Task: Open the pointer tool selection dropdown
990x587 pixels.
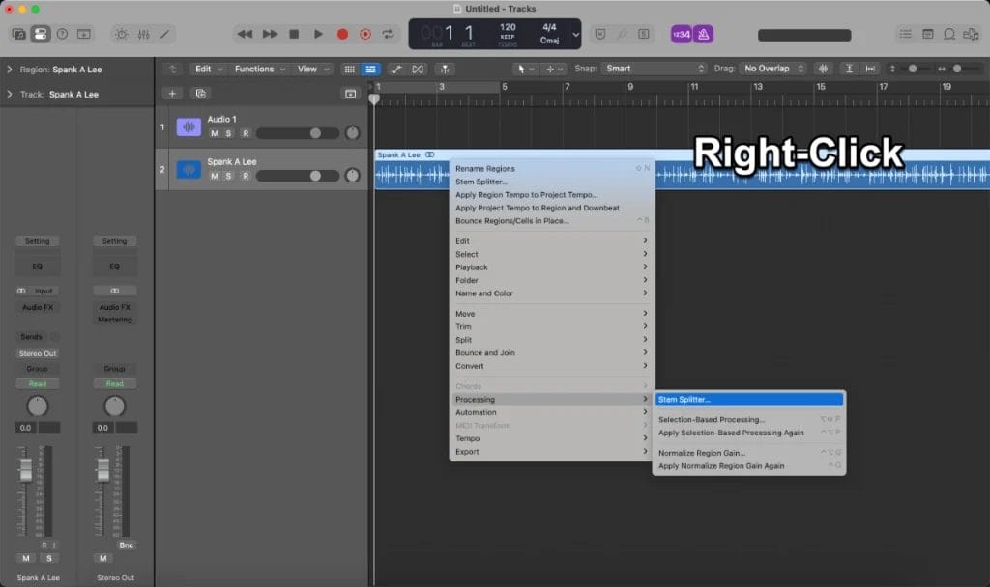Action: click(527, 69)
